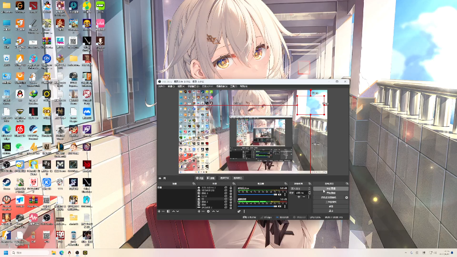Open the Tools menu in OBS
This screenshot has width=457, height=257.
[x=234, y=86]
